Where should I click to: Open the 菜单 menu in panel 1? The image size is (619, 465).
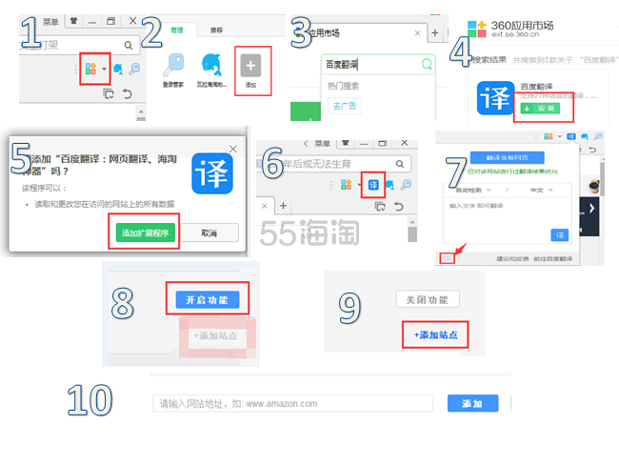click(x=52, y=20)
